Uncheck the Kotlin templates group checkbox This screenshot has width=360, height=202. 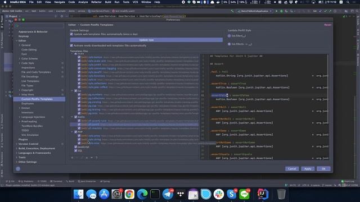click(76, 117)
